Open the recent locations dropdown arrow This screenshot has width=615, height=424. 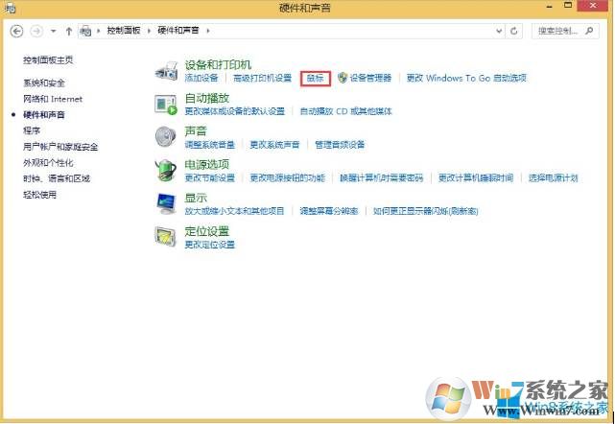(x=54, y=31)
